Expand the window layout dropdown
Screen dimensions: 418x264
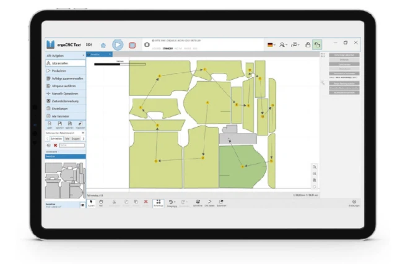295,45
